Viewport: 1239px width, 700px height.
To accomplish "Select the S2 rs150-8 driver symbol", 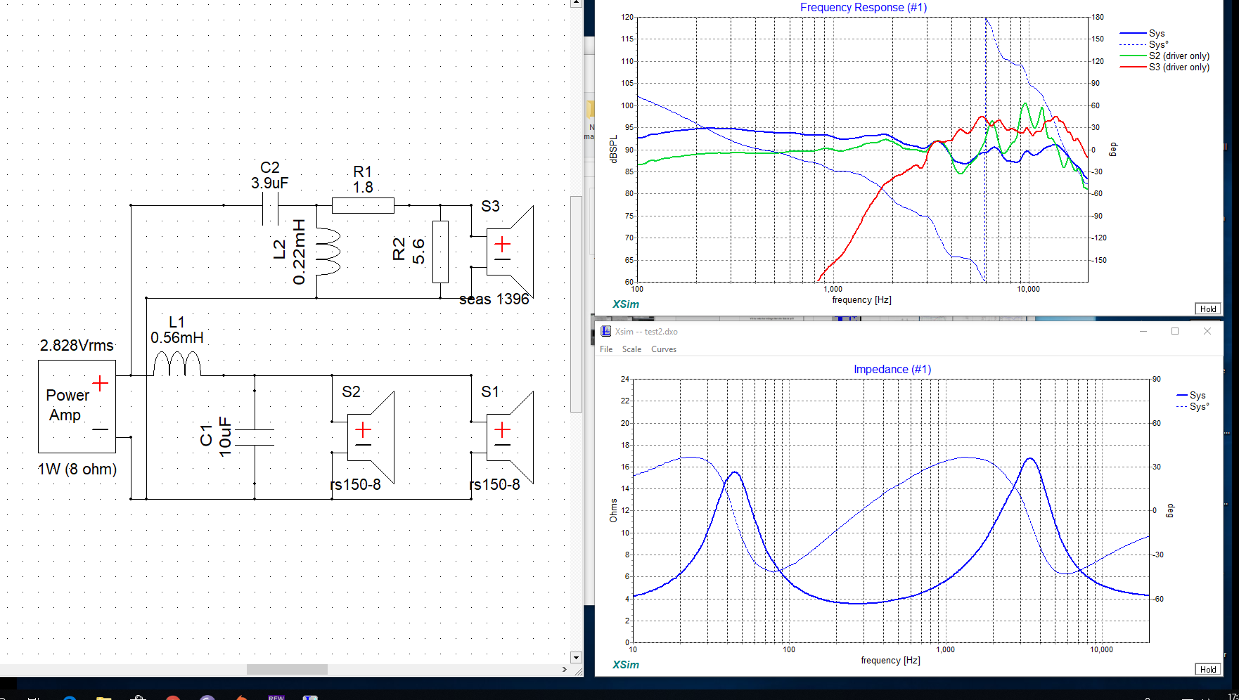I will tap(371, 436).
